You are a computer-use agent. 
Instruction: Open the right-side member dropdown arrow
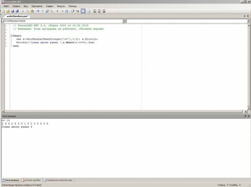248,21
